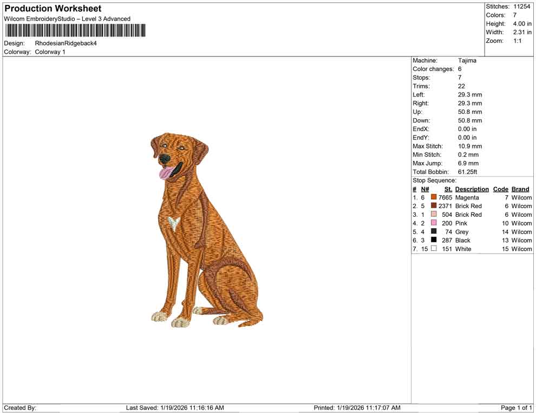Select the Colorway 1 field
The height and width of the screenshot is (413, 536).
tap(49, 53)
